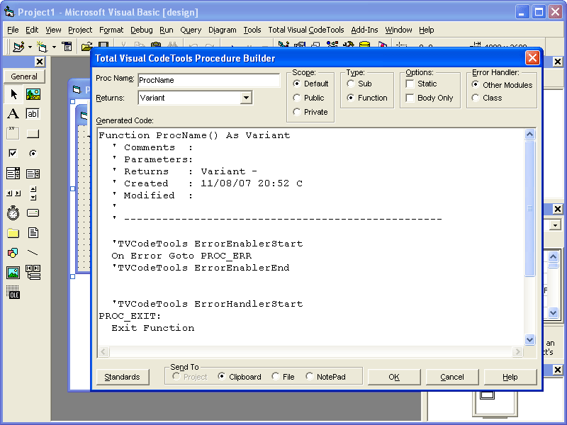Open the Add Project dropdown arrow

coord(30,47)
